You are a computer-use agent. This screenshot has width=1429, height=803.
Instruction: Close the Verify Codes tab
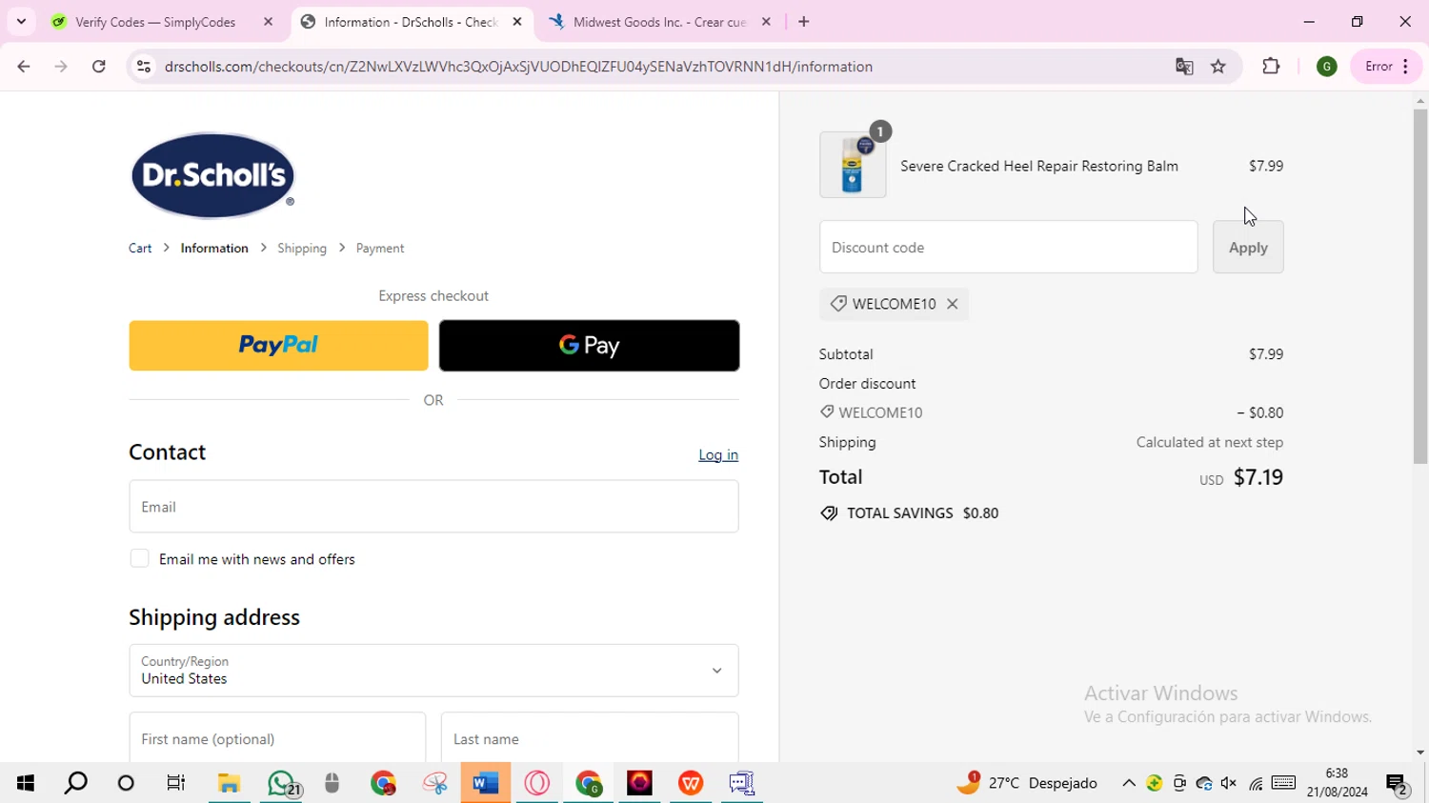pos(268,22)
